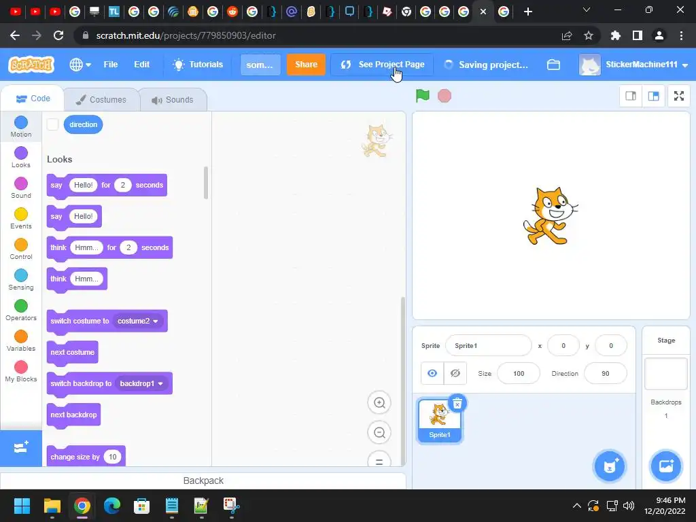Reload the browser page
The image size is (696, 522).
click(58, 35)
